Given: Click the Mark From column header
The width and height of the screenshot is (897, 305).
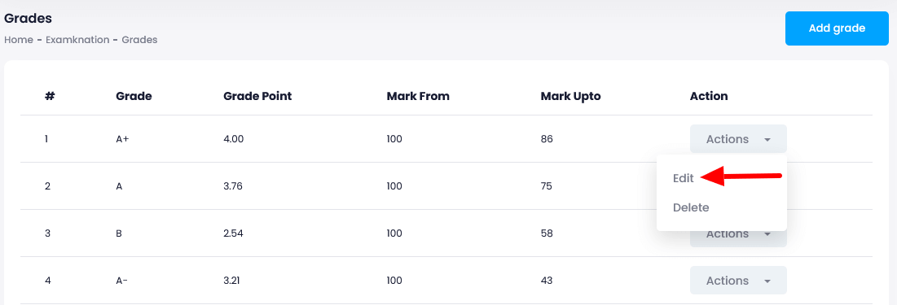Looking at the screenshot, I should 418,97.
